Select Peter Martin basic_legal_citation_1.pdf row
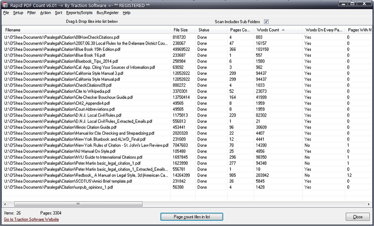 (x=187, y=163)
